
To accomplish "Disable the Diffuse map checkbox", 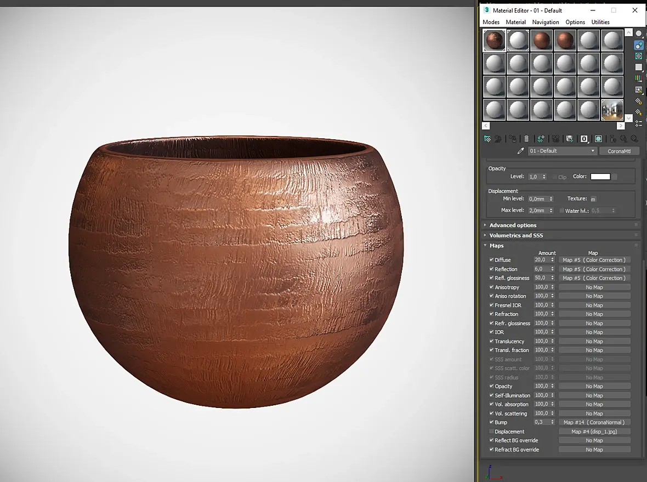I will (x=491, y=260).
